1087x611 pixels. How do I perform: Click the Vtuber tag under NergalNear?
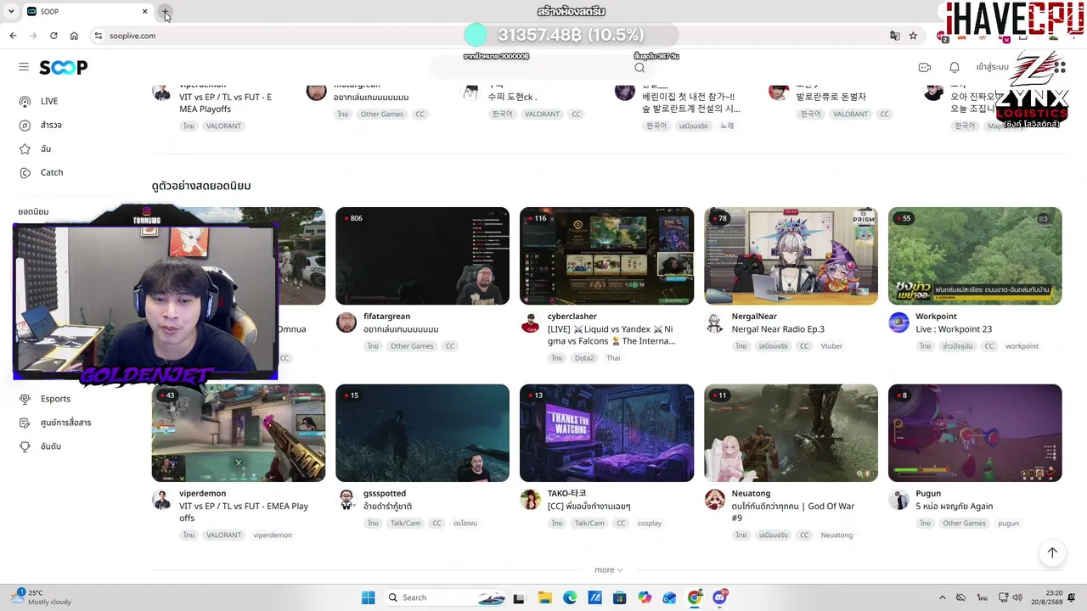point(831,346)
